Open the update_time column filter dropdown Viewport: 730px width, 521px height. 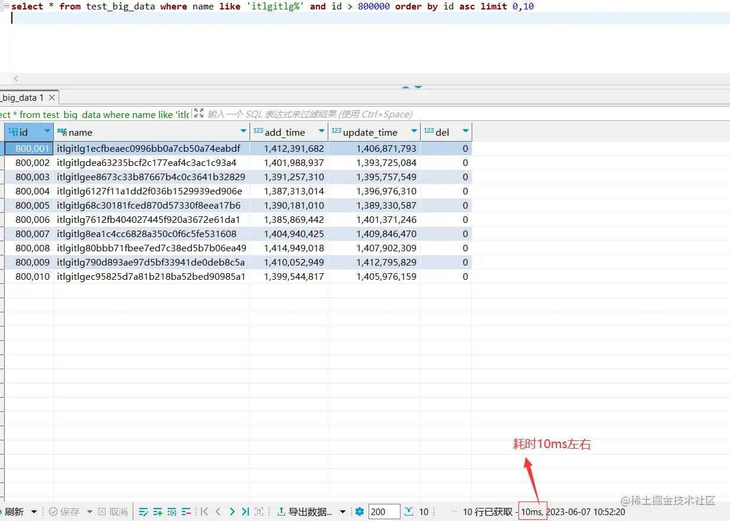pos(414,131)
